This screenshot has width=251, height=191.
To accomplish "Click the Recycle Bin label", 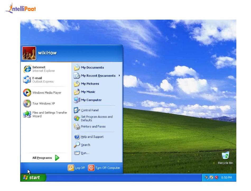I will coord(226,163).
